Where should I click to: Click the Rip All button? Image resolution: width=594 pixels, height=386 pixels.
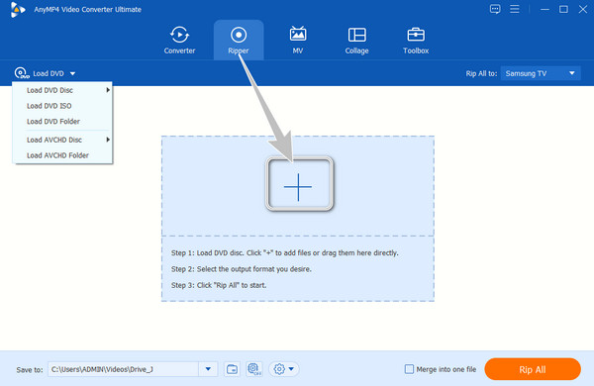point(533,369)
